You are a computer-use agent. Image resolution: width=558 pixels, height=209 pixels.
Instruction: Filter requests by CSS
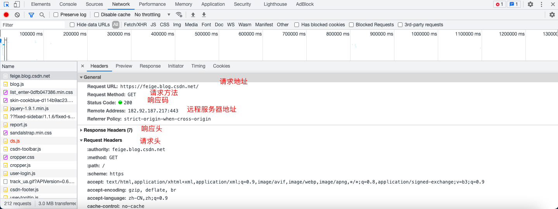164,25
